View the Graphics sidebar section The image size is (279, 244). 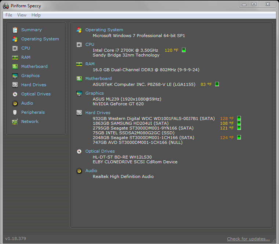(30, 76)
